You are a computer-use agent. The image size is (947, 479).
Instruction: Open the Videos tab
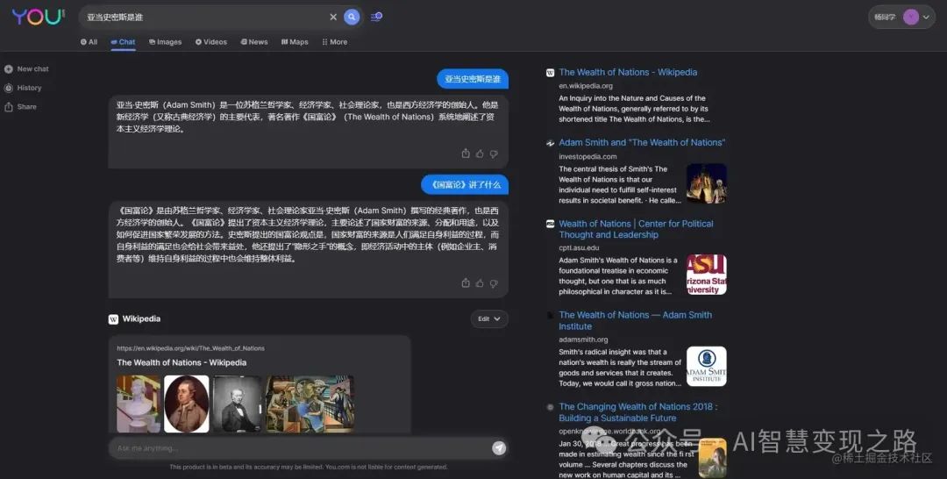[210, 42]
